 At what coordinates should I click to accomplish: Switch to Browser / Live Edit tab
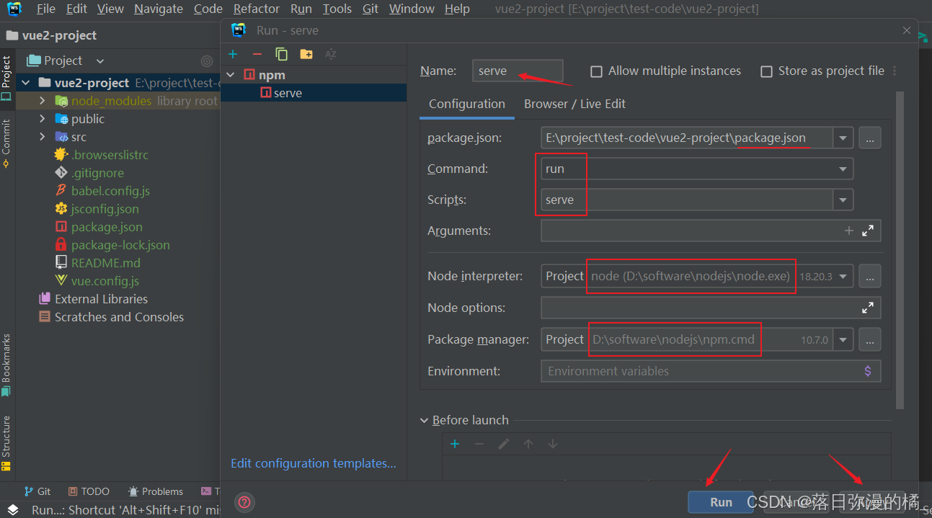[574, 104]
